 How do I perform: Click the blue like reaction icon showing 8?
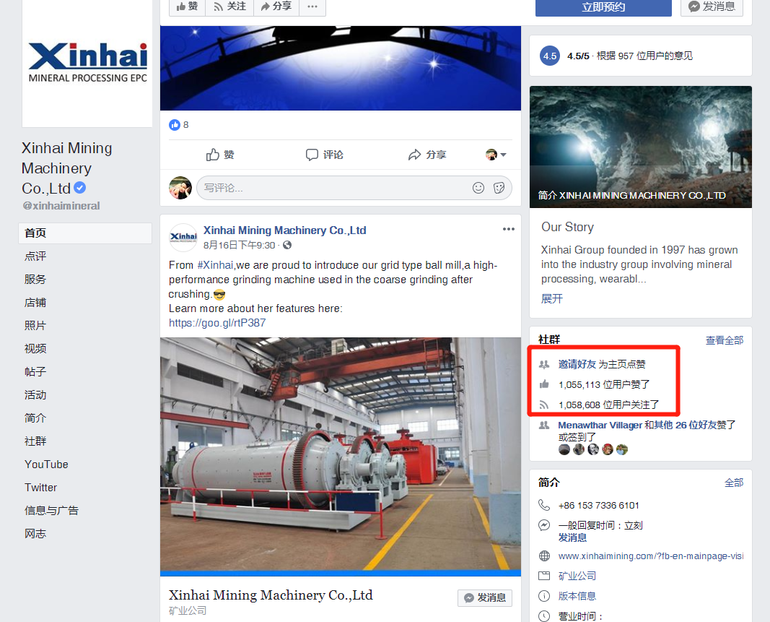[175, 125]
